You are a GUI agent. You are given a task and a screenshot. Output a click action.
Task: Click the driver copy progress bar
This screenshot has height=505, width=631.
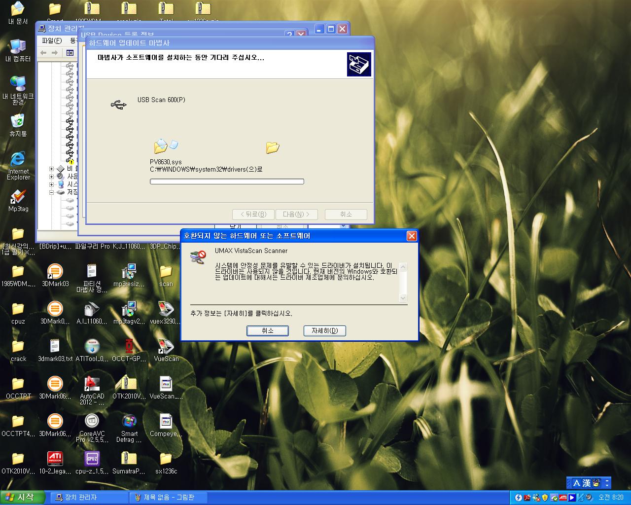(x=227, y=181)
